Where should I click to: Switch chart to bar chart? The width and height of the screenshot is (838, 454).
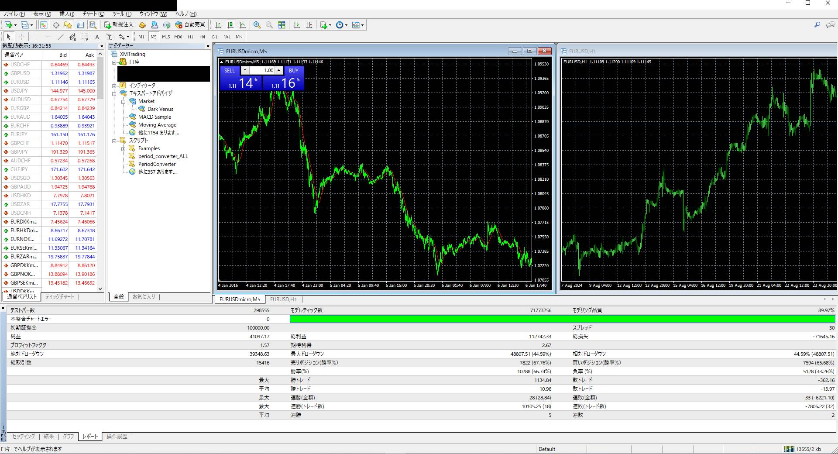coord(218,25)
